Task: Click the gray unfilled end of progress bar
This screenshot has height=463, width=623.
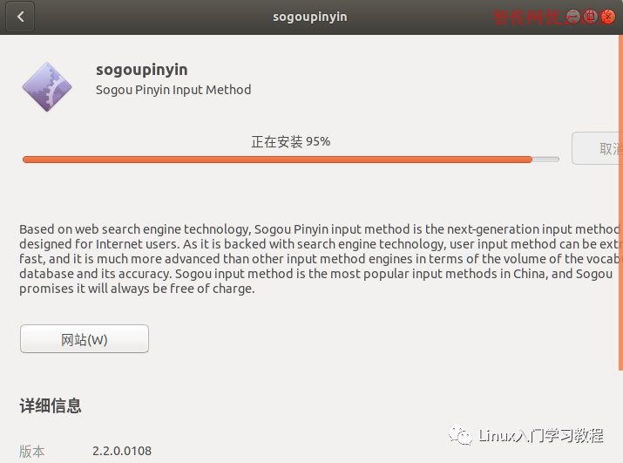Action: click(546, 160)
